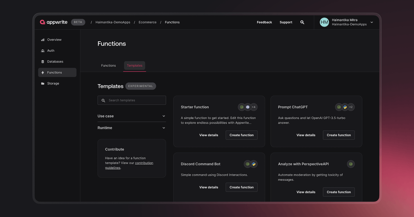Switch to the Functions tab
Viewport: 414px width, 217px height.
coord(108,66)
